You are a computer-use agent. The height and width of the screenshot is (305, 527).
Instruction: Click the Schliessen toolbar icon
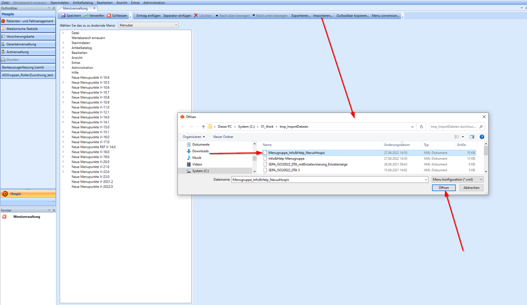click(109, 16)
